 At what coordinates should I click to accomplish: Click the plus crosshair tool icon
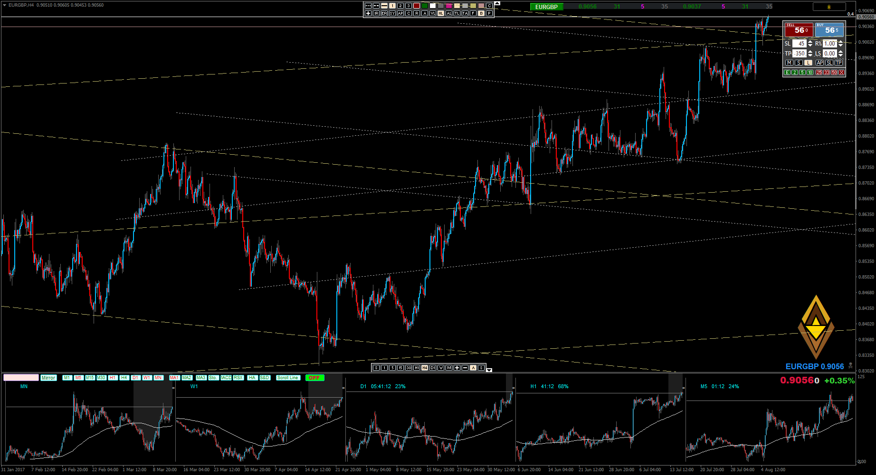(x=368, y=13)
